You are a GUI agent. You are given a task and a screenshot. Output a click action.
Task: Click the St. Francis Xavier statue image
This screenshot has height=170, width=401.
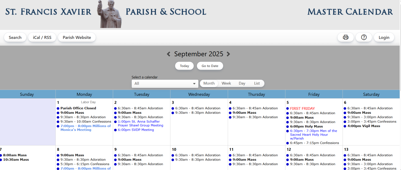click(110, 14)
